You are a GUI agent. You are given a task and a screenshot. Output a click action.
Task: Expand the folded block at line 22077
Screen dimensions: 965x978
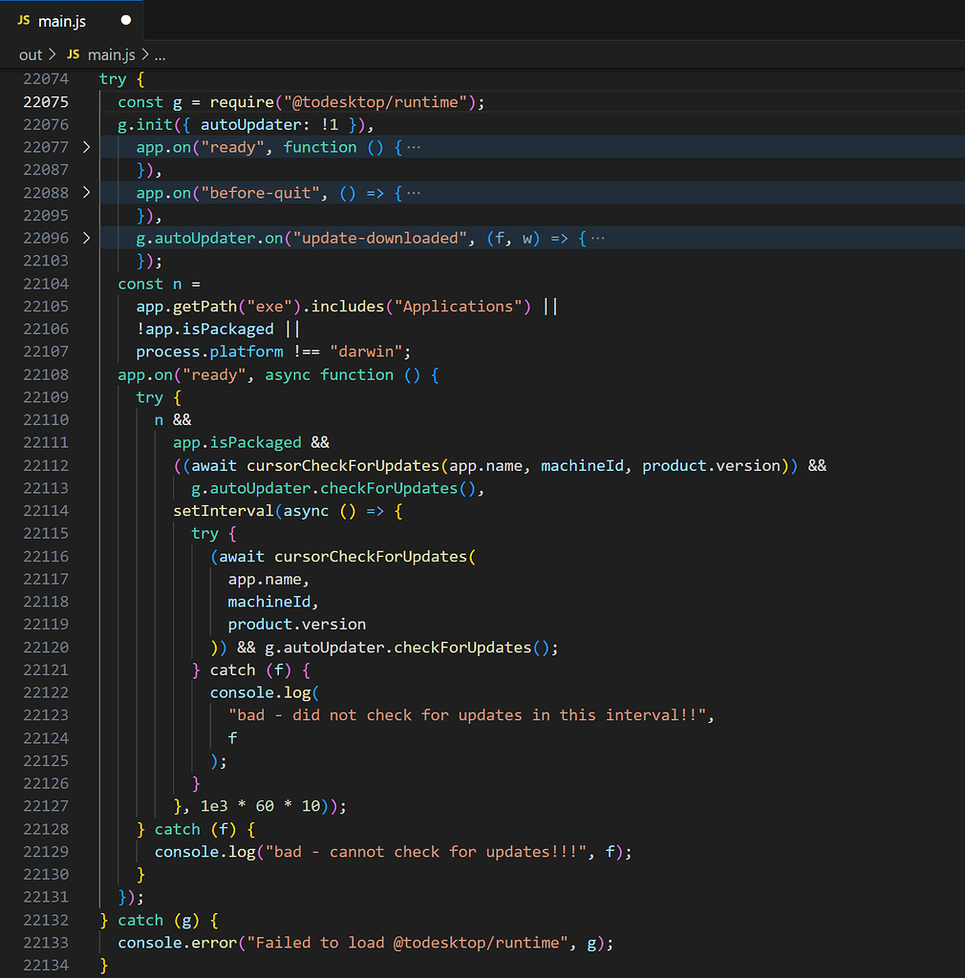click(86, 147)
